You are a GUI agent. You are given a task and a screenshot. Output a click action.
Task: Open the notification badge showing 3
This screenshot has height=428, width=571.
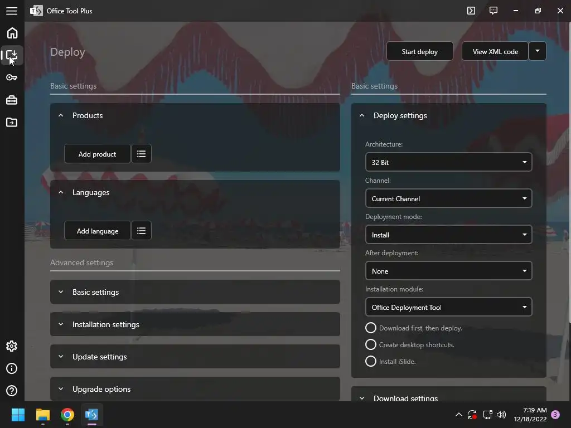point(555,415)
